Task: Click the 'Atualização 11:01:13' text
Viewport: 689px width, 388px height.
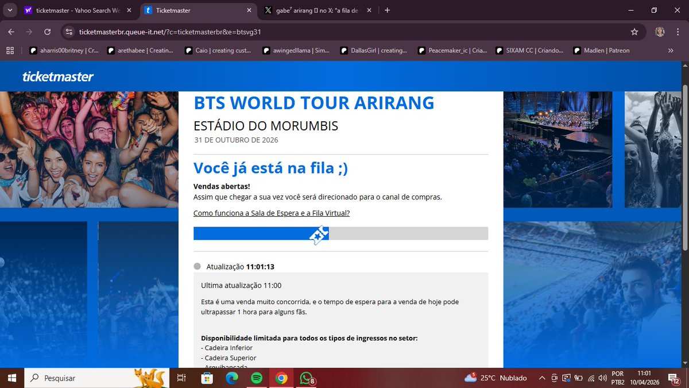Action: [x=241, y=267]
